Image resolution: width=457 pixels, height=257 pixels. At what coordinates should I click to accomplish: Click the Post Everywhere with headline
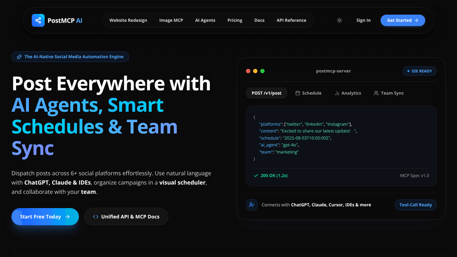coord(111,84)
